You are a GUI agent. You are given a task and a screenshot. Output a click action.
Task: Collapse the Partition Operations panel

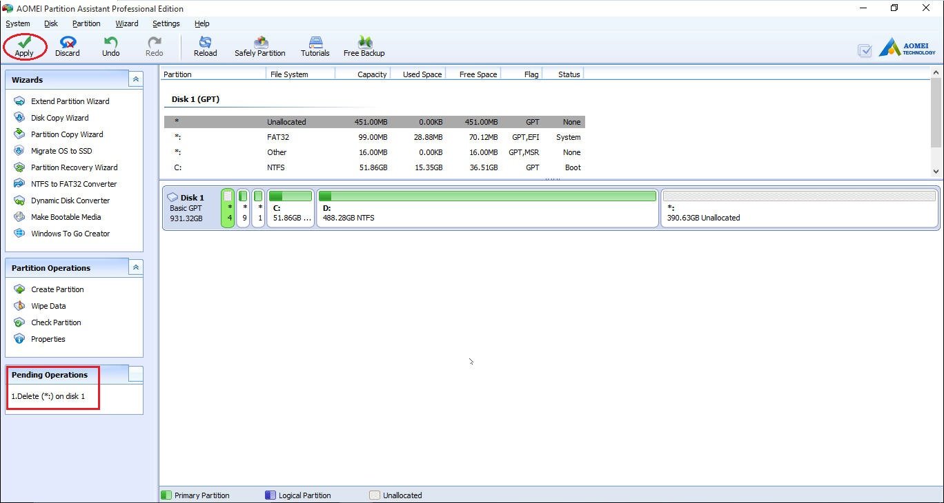pos(136,267)
